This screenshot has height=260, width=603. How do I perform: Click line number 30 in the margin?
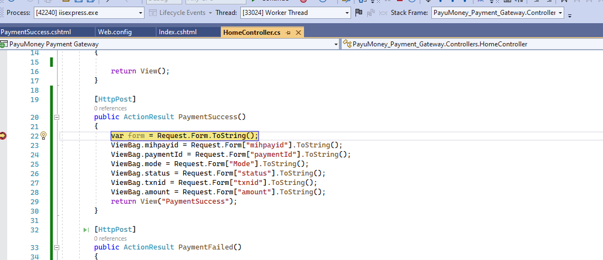tap(34, 211)
